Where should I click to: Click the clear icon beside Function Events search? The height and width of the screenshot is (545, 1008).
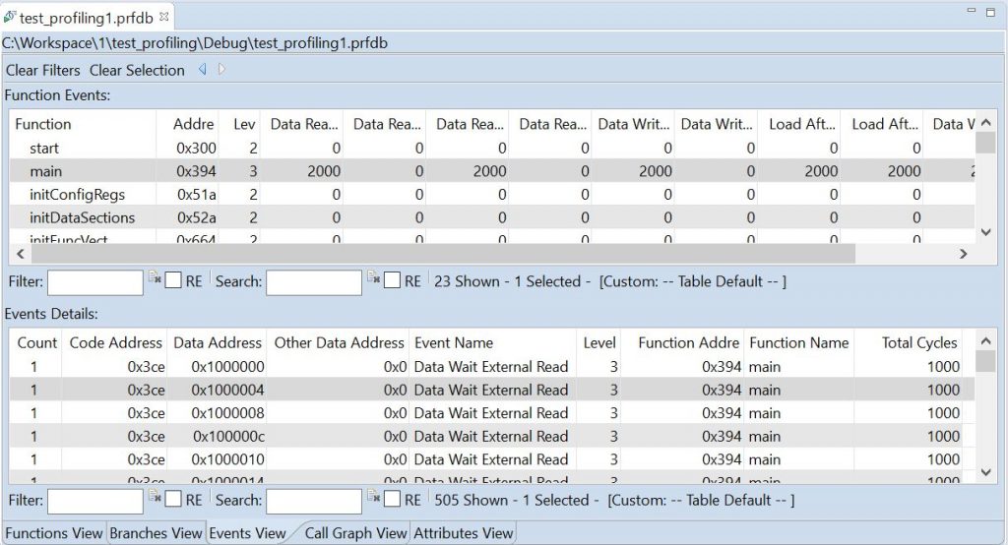[373, 277]
